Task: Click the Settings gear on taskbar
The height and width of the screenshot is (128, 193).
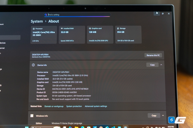Action: click(x=125, y=127)
